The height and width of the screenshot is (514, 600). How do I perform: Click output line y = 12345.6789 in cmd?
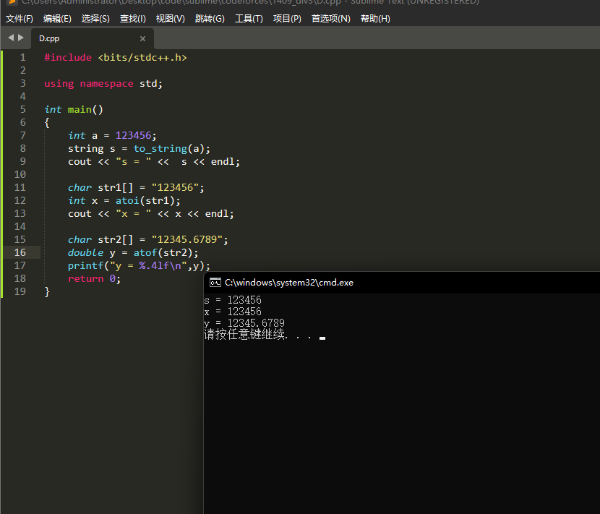(244, 323)
